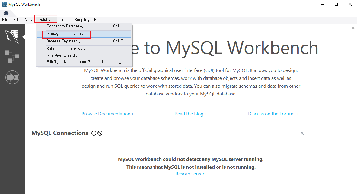Screen dimensions: 357x194
Task: Click the MySQL dolphin connections sidebar icon
Action: (12, 36)
